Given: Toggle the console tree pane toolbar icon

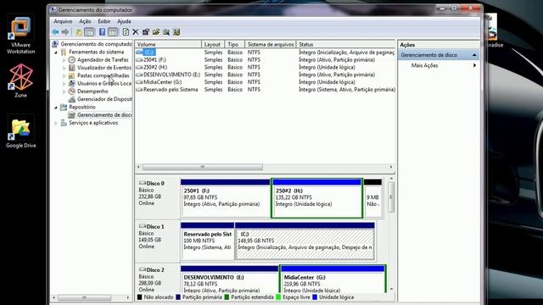Looking at the screenshot, I should click(89, 32).
